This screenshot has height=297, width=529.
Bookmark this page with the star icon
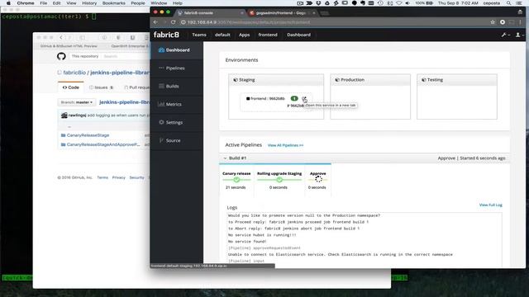493,22
